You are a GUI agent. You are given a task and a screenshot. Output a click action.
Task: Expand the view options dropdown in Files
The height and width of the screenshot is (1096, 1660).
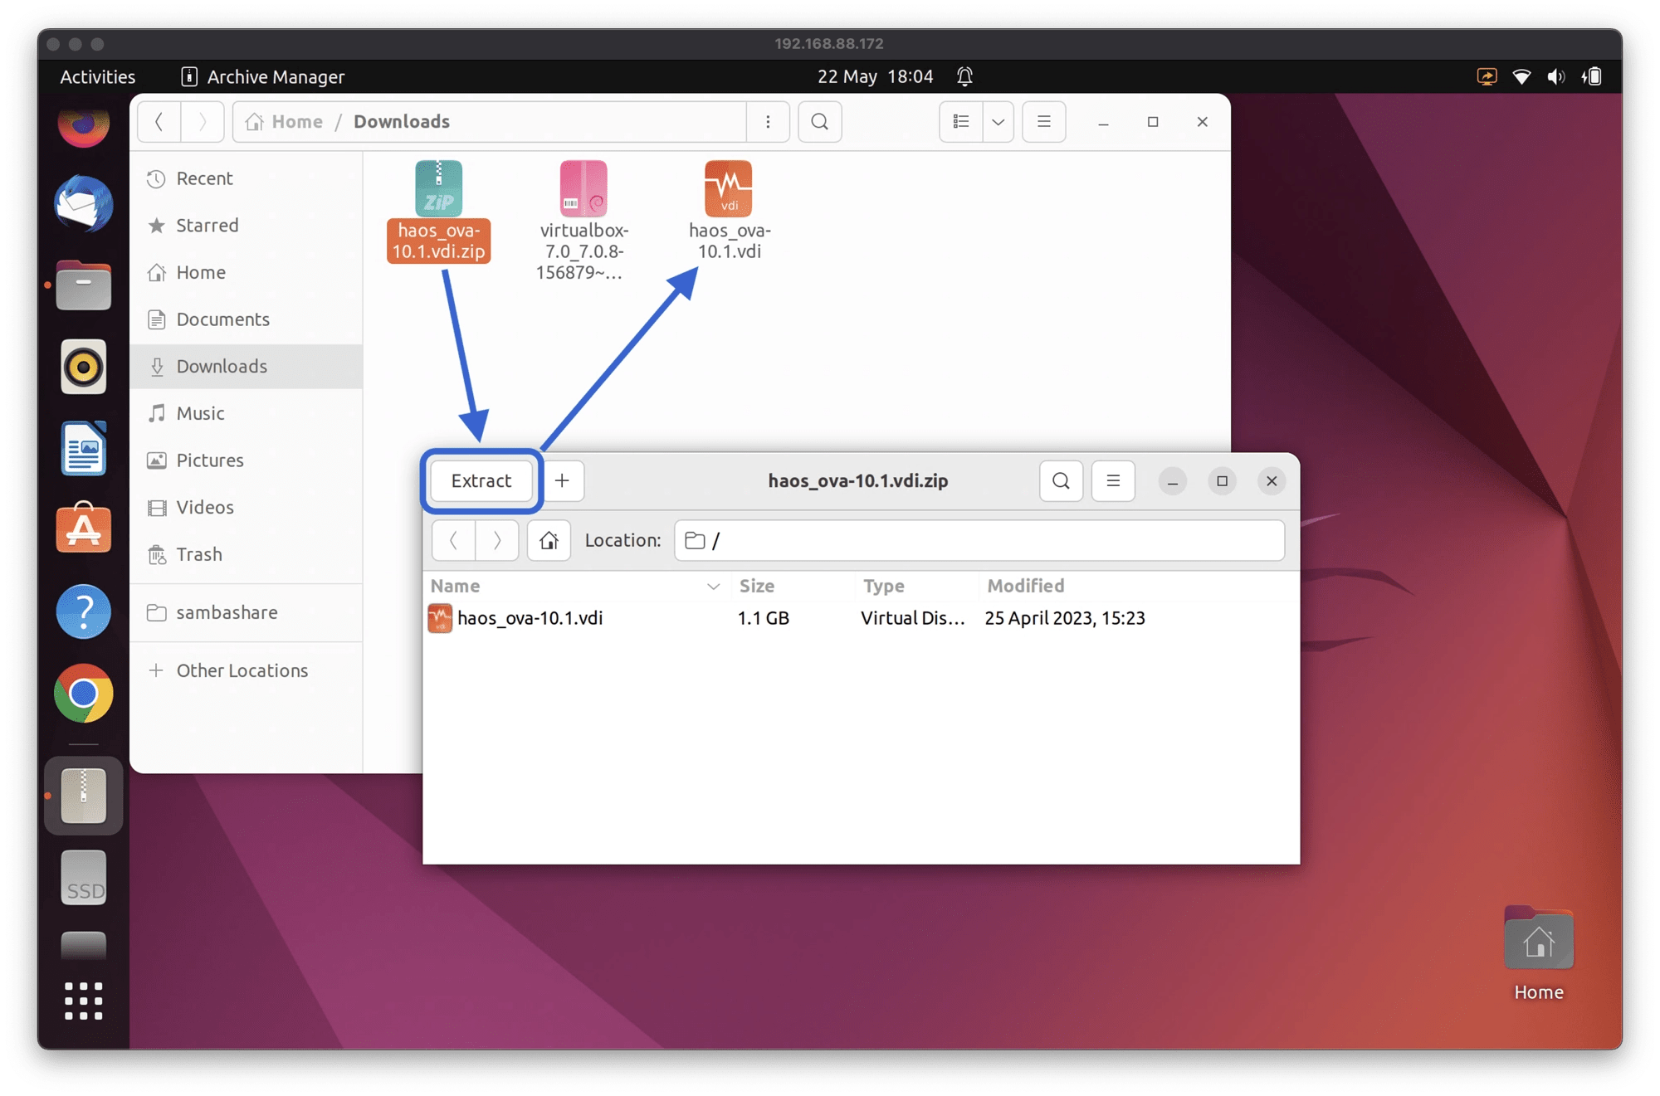click(998, 121)
